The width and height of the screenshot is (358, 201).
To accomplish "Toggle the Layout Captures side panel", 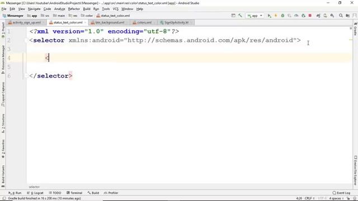I will point(3,94).
